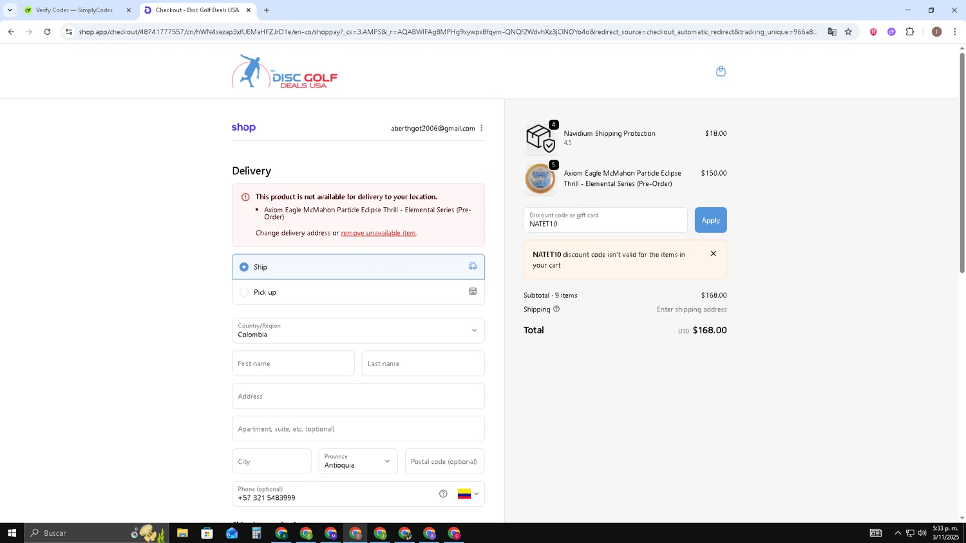Click the account email aberthgot2006@gmail.com
Screen dimensions: 966x543
[x=433, y=128]
